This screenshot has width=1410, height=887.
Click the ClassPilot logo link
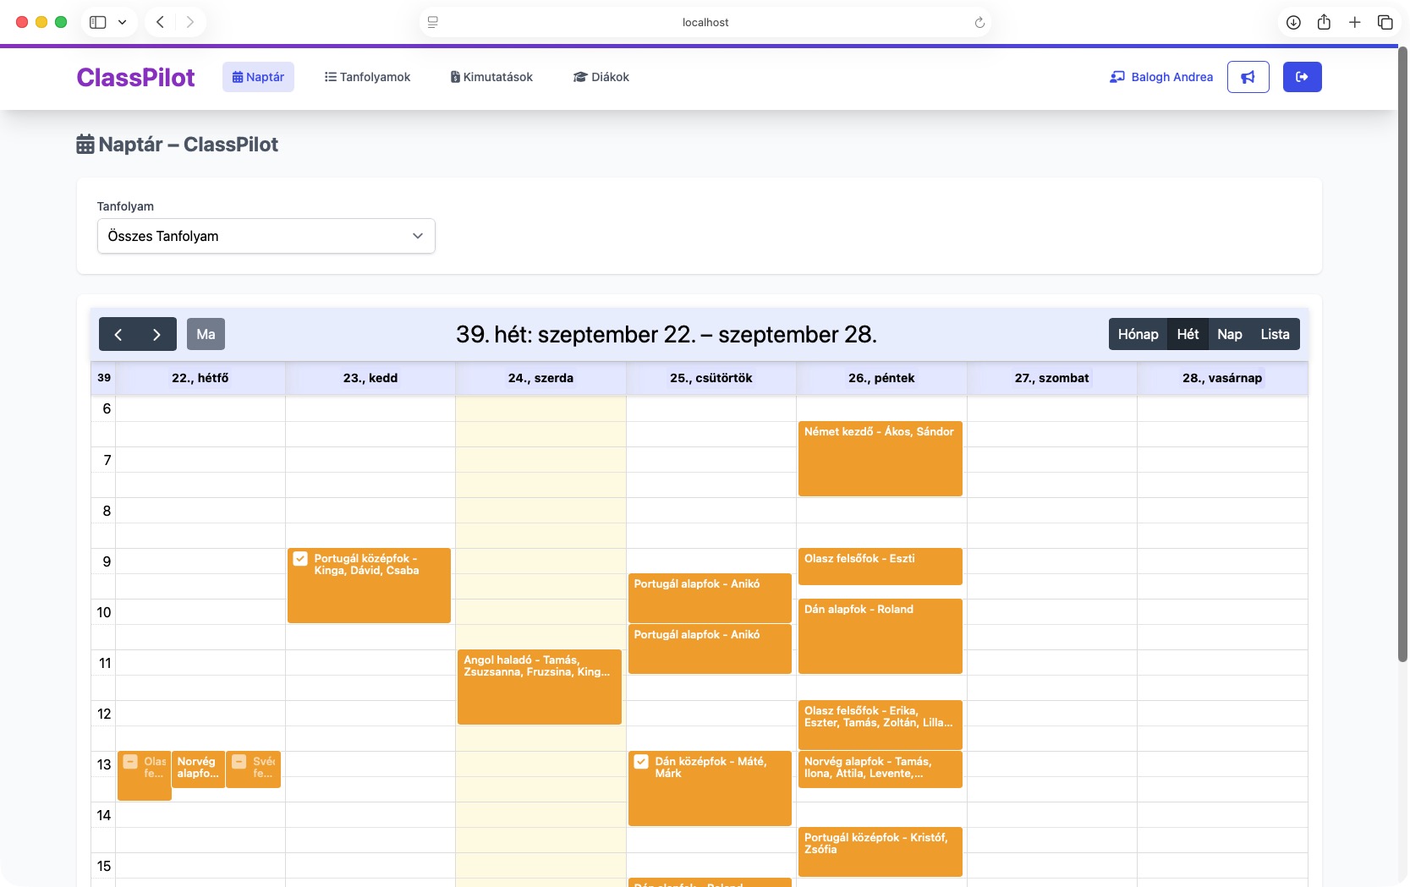tap(135, 77)
